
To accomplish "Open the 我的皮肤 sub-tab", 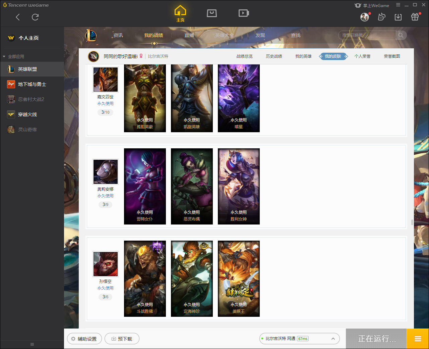I will click(x=333, y=56).
